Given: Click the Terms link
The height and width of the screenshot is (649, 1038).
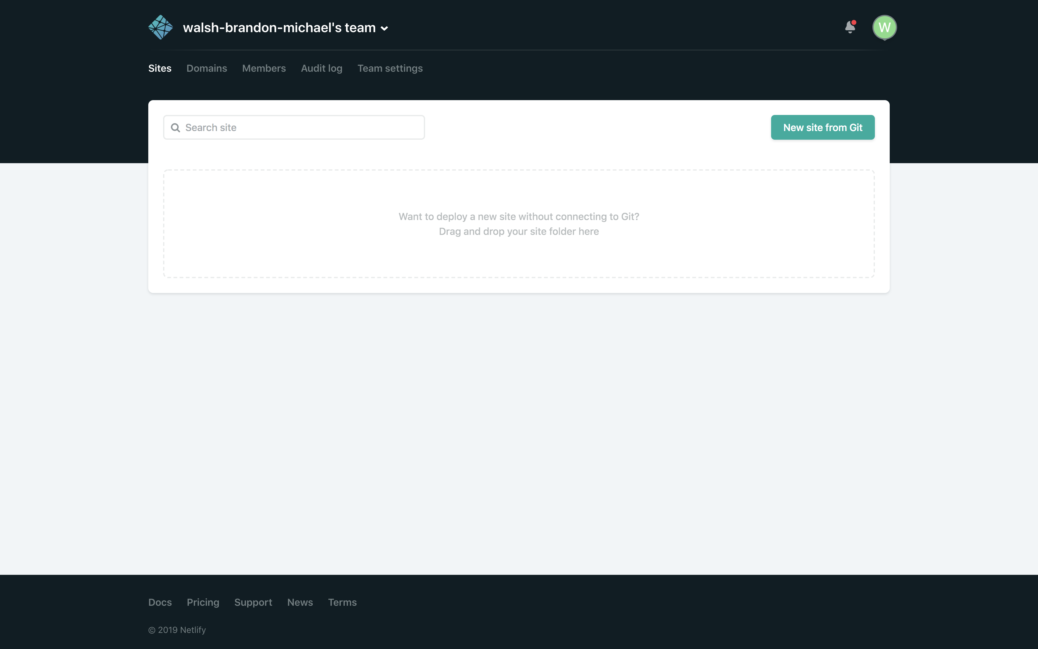Looking at the screenshot, I should (342, 602).
